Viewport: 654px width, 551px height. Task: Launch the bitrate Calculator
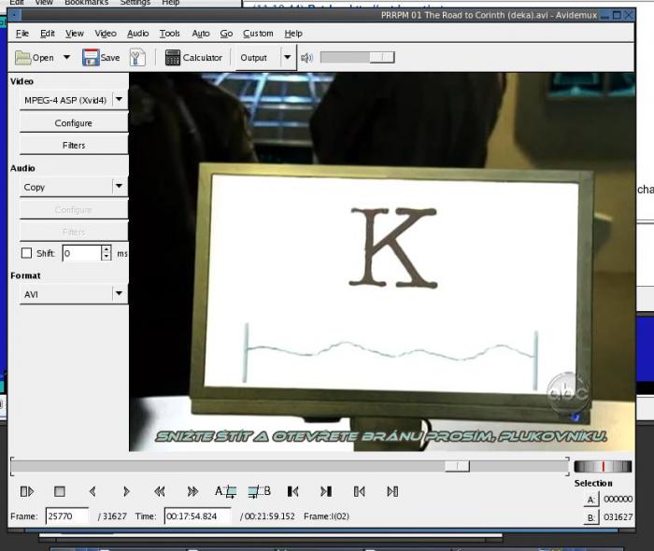(193, 58)
